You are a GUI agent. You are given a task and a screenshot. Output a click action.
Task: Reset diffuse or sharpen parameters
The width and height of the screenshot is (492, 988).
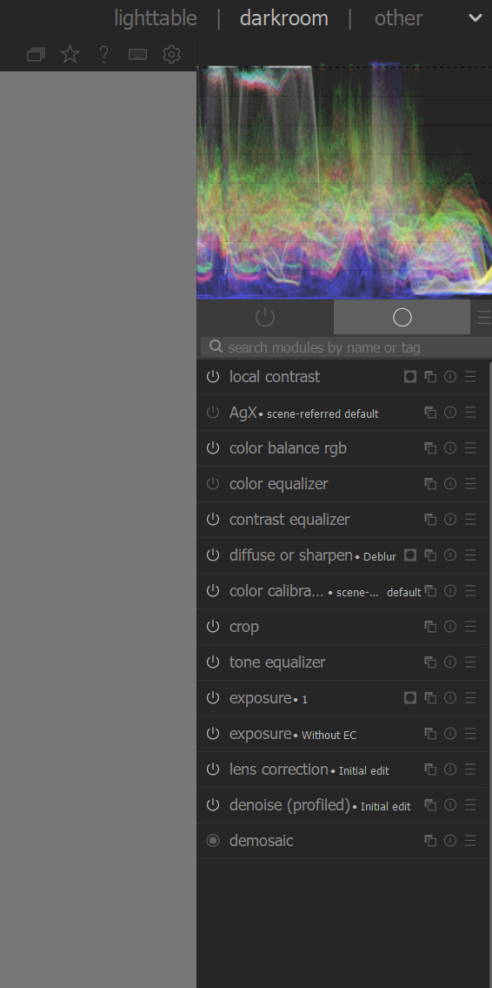pyautogui.click(x=450, y=555)
